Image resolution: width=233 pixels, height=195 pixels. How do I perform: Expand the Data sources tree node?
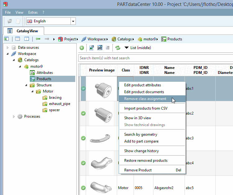(8, 48)
